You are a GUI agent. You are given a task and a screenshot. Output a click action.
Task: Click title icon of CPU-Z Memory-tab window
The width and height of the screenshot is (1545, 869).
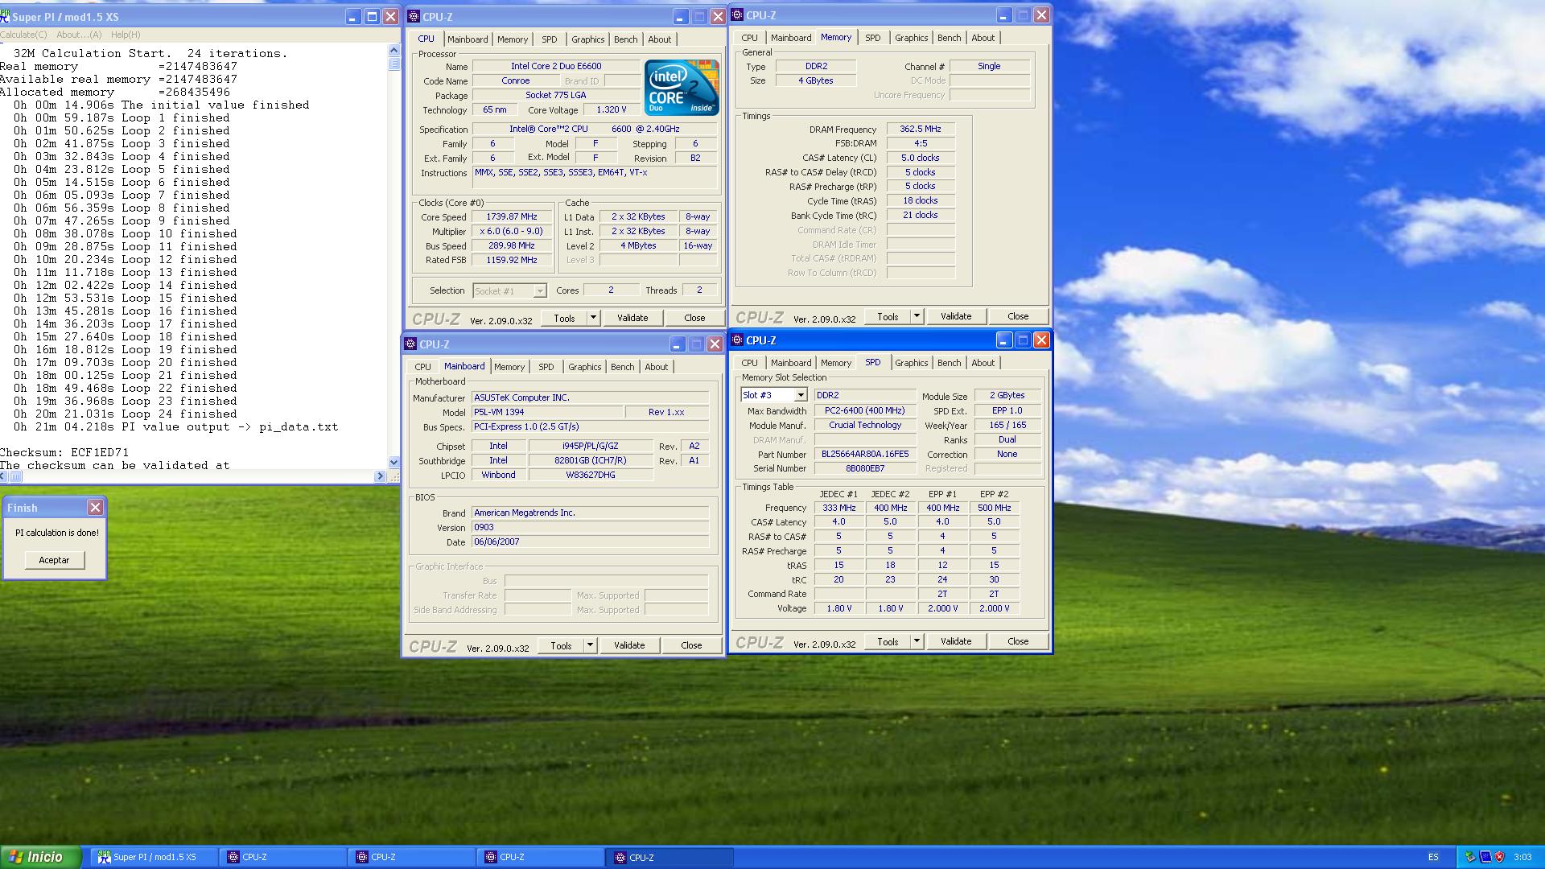click(737, 14)
